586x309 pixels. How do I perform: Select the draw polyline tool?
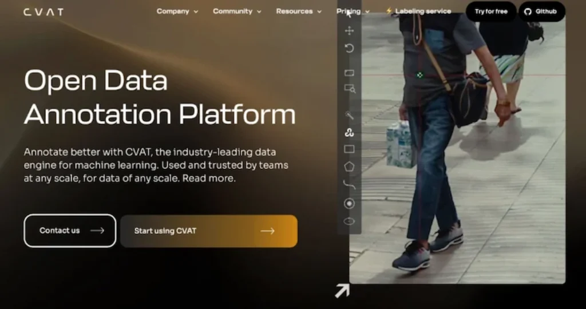pos(349,184)
